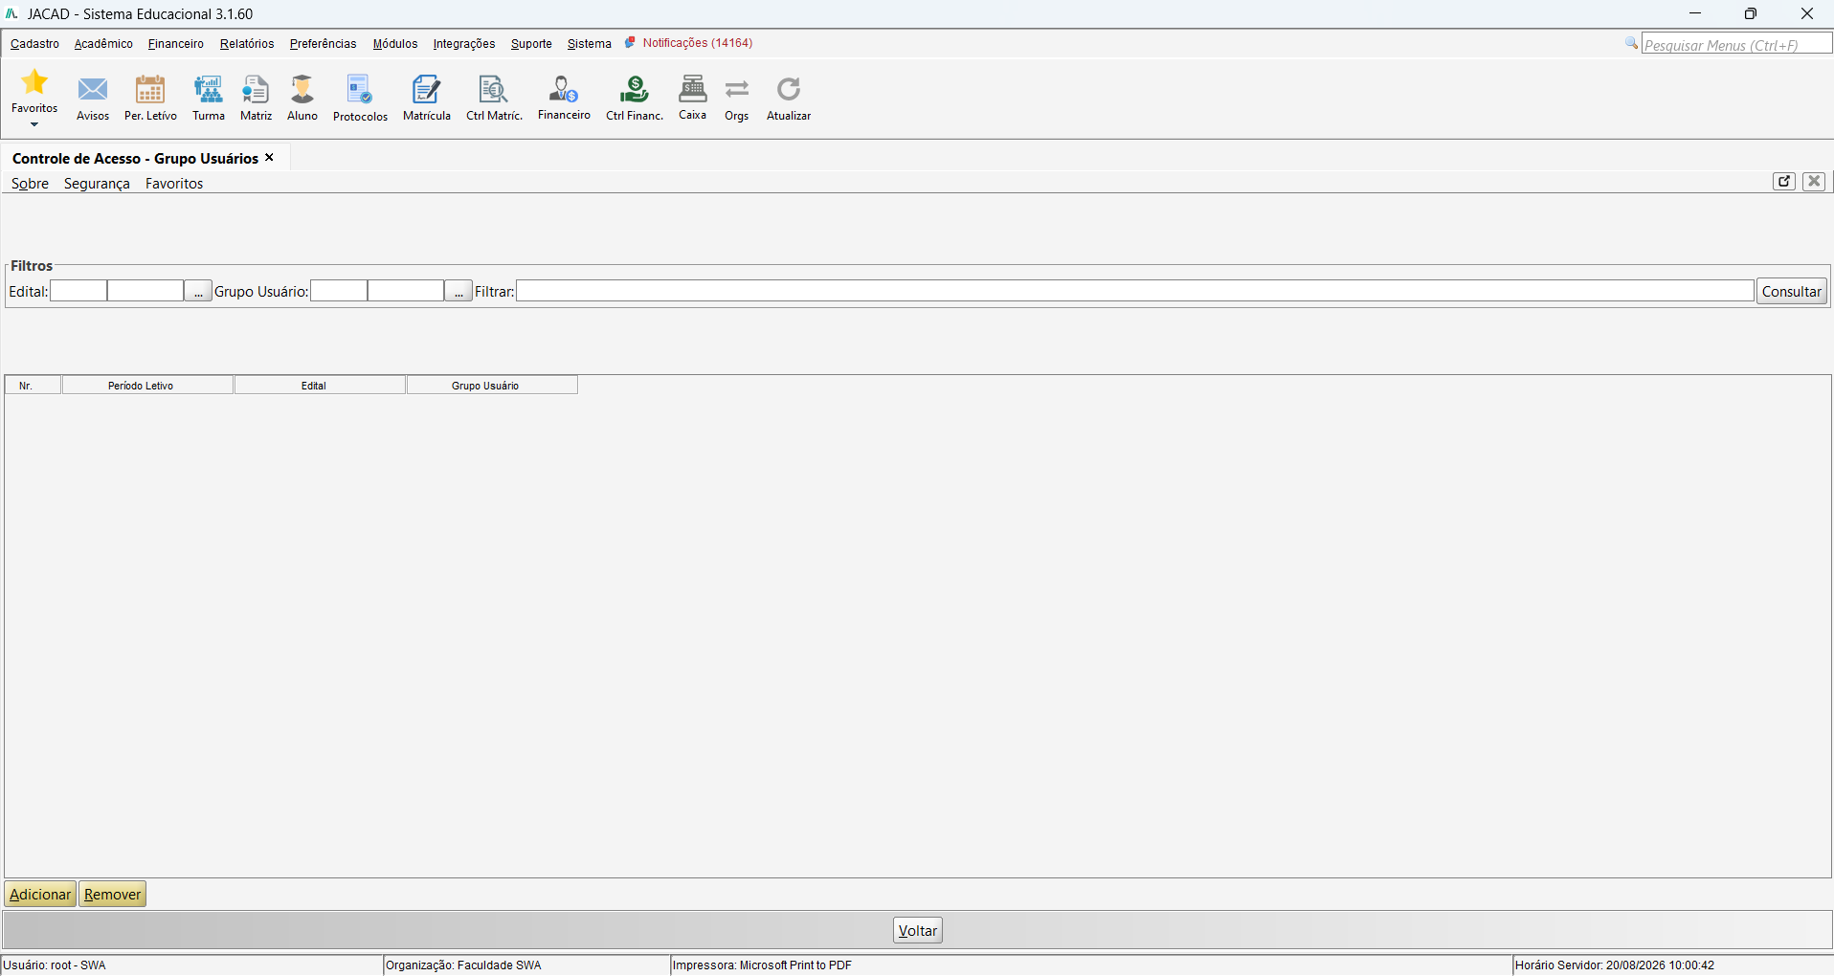Click the JACAD window title icon
The width and height of the screenshot is (1834, 976).
coord(11,13)
